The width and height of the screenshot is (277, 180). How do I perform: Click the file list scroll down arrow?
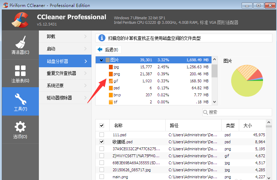coord(269,178)
